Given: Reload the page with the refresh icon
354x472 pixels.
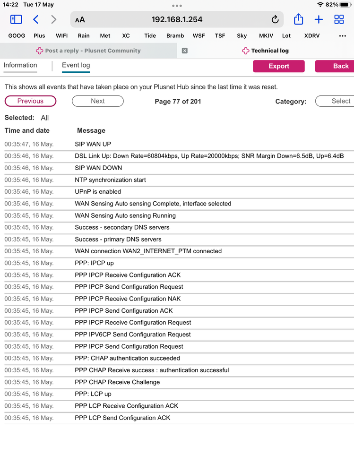Looking at the screenshot, I should pos(275,19).
